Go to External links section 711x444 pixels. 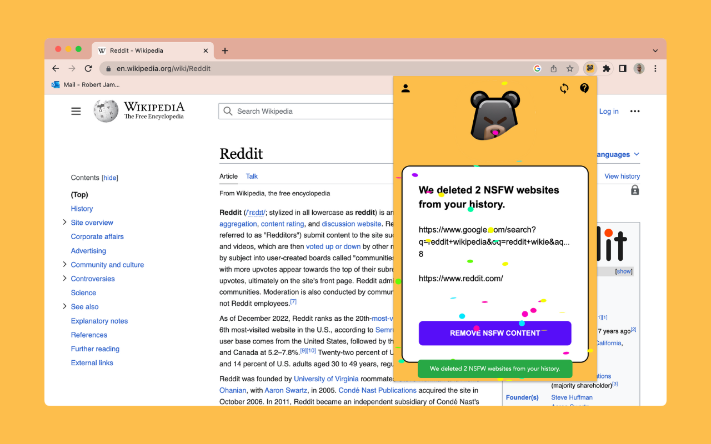click(92, 363)
